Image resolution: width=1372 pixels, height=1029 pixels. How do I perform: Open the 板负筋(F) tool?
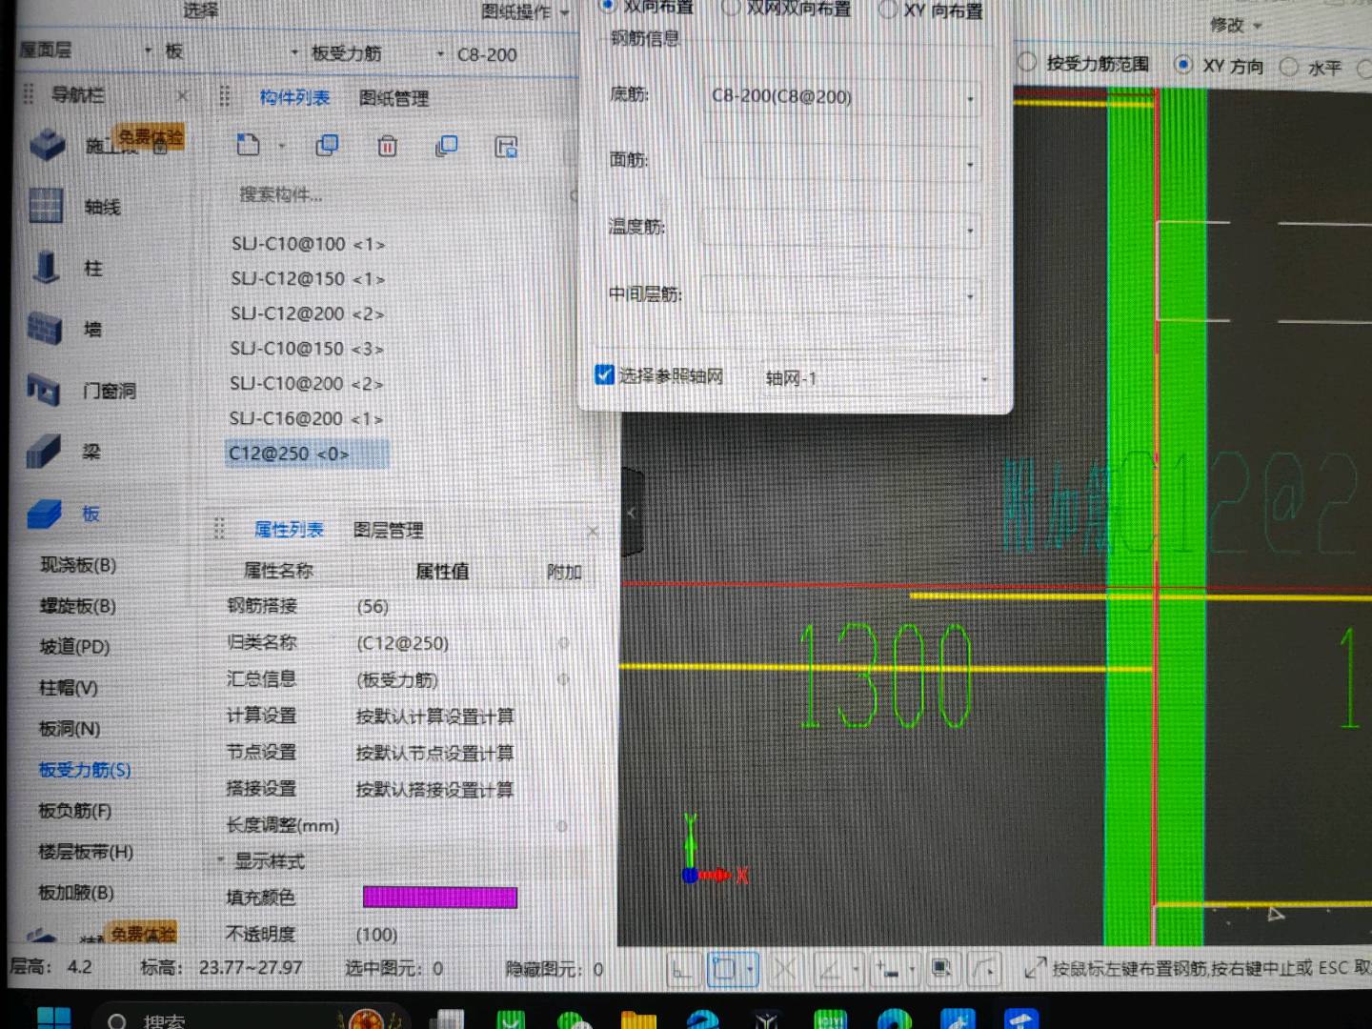pos(77,811)
